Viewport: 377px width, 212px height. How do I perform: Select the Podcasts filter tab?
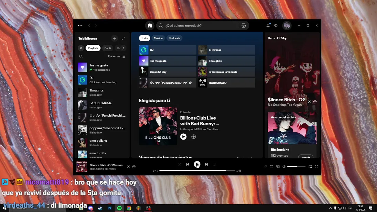(x=174, y=38)
